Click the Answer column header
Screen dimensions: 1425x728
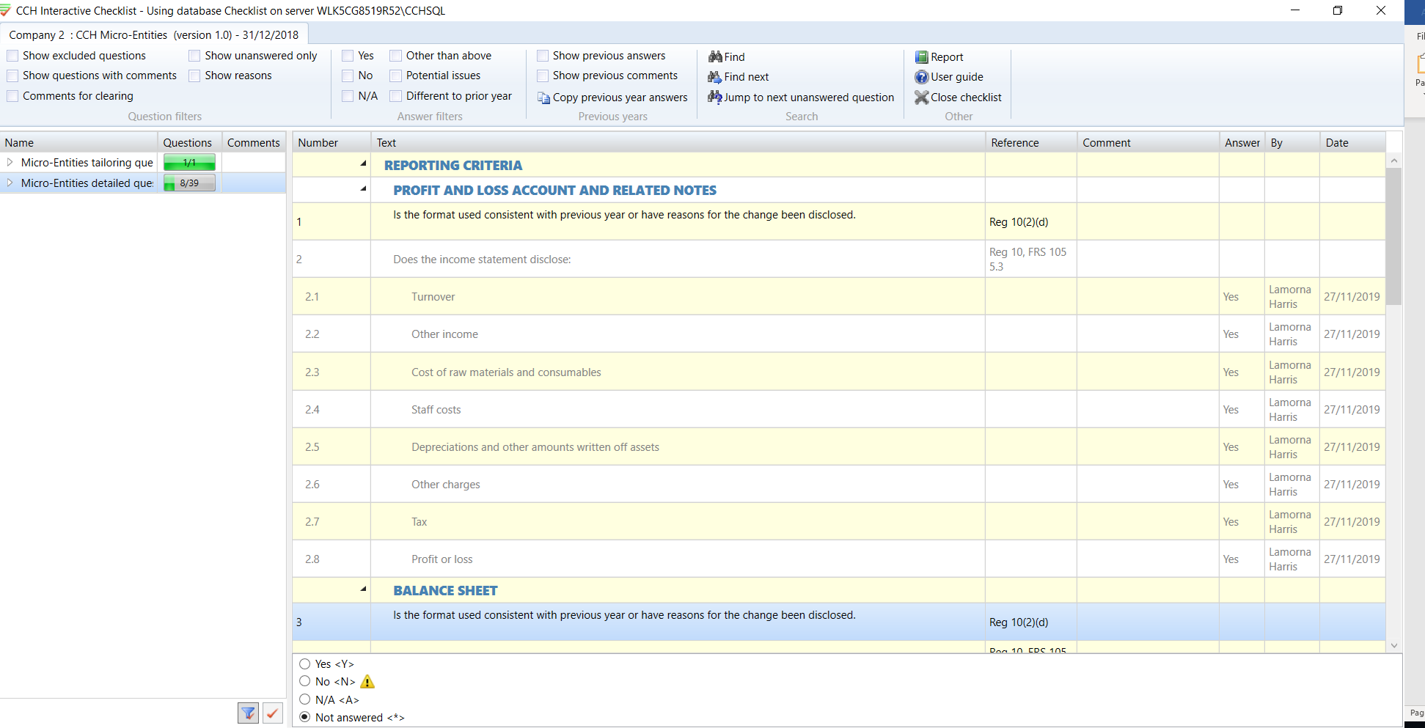click(x=1242, y=143)
